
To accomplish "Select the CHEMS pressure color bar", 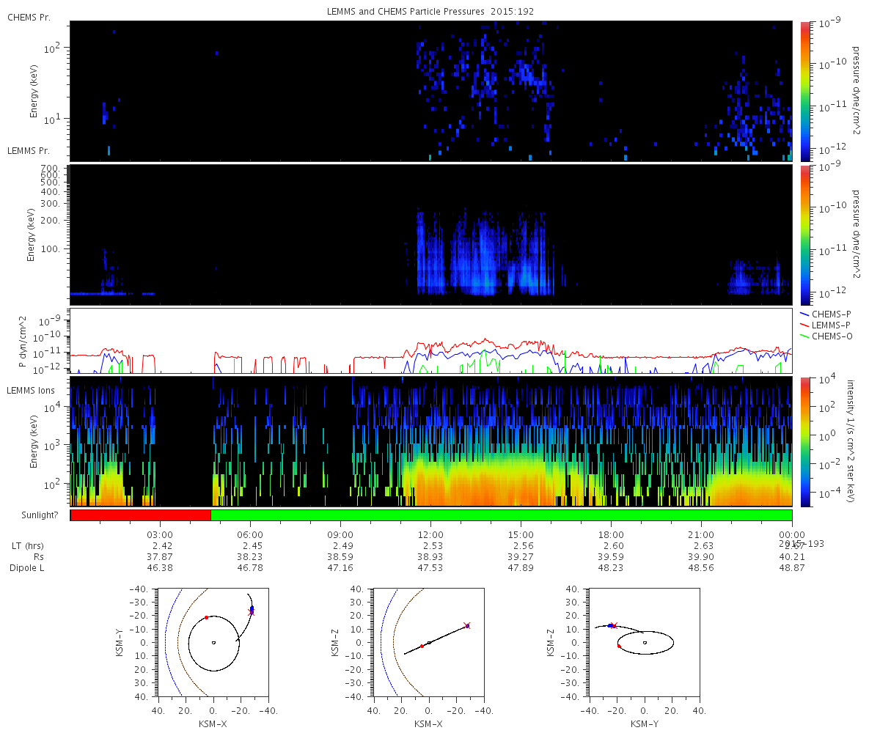I will [x=804, y=91].
